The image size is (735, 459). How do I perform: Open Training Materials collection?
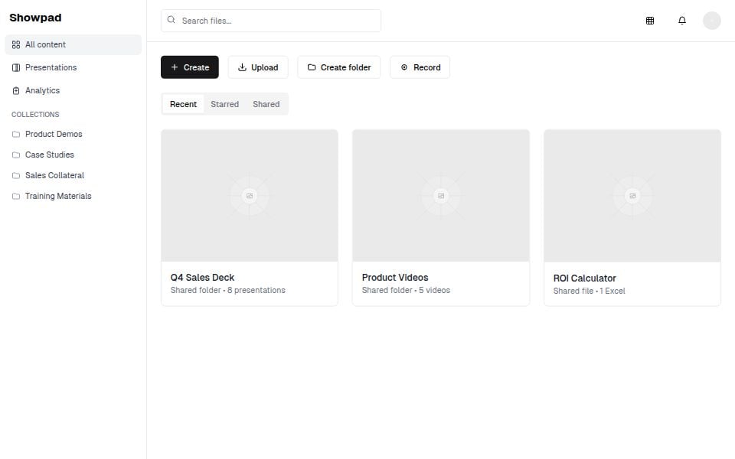click(x=57, y=196)
